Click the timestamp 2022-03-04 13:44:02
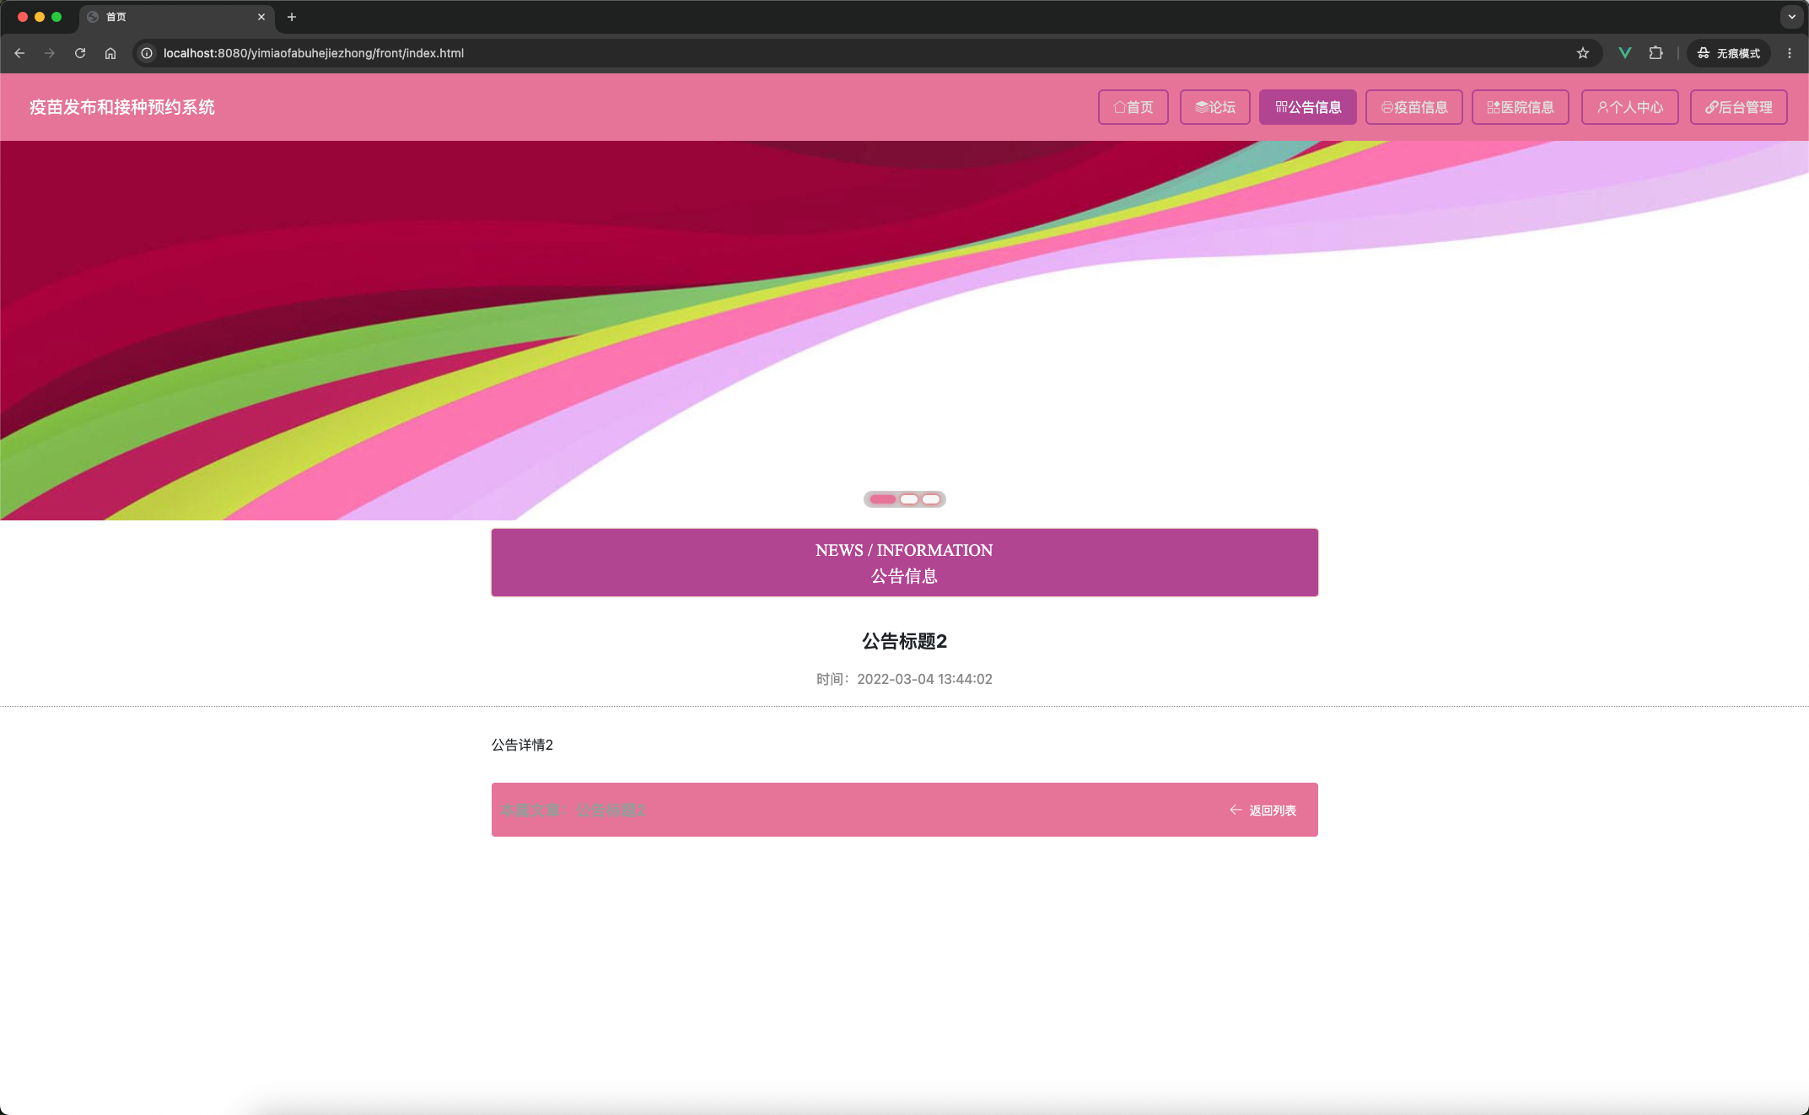Screen dimensions: 1809x1115 coord(925,679)
